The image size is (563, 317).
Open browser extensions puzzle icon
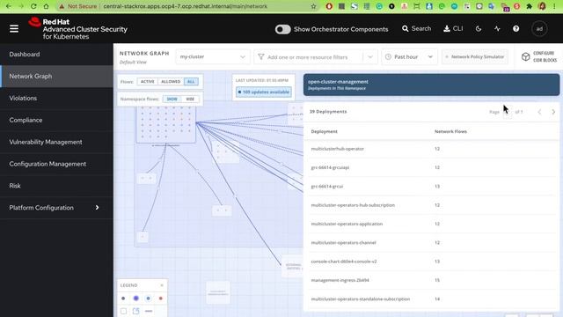[529, 6]
